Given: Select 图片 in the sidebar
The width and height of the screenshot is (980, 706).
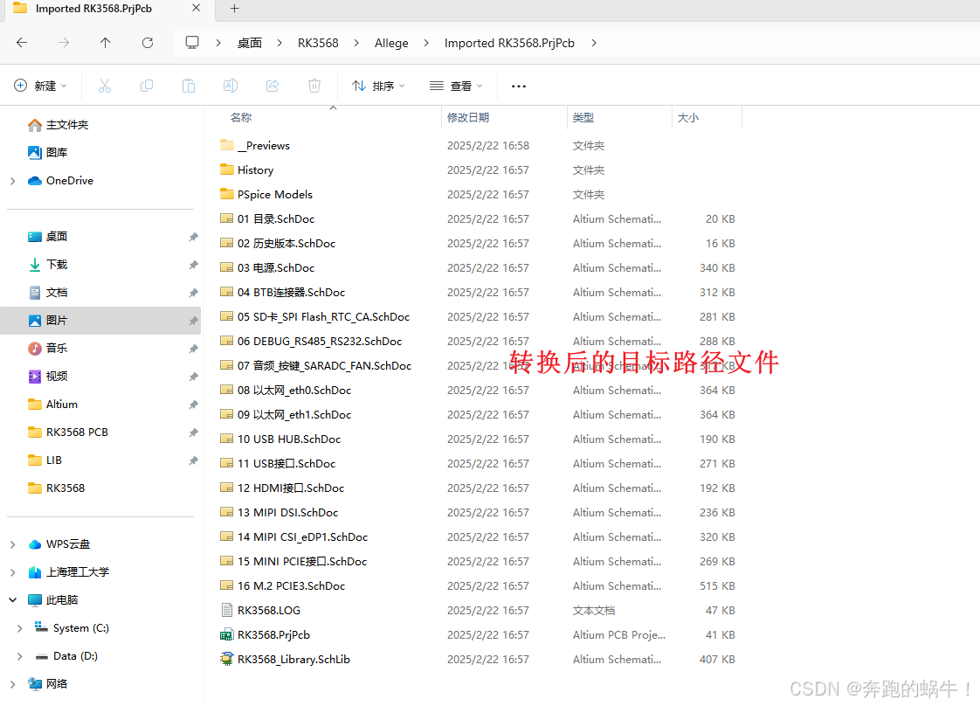Looking at the screenshot, I should pyautogui.click(x=100, y=320).
